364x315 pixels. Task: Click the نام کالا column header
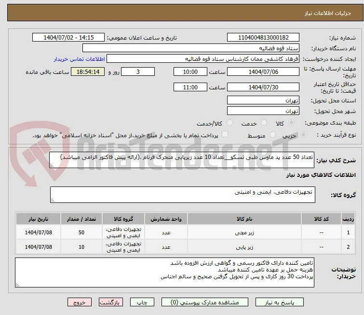pos(244,219)
